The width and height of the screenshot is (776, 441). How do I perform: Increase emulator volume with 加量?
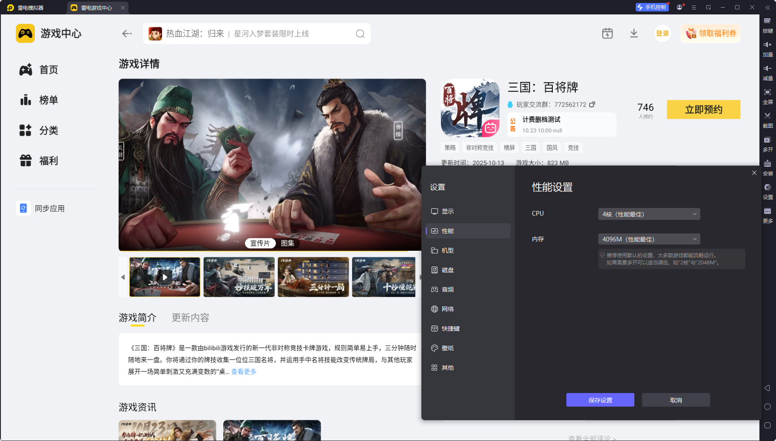click(768, 49)
